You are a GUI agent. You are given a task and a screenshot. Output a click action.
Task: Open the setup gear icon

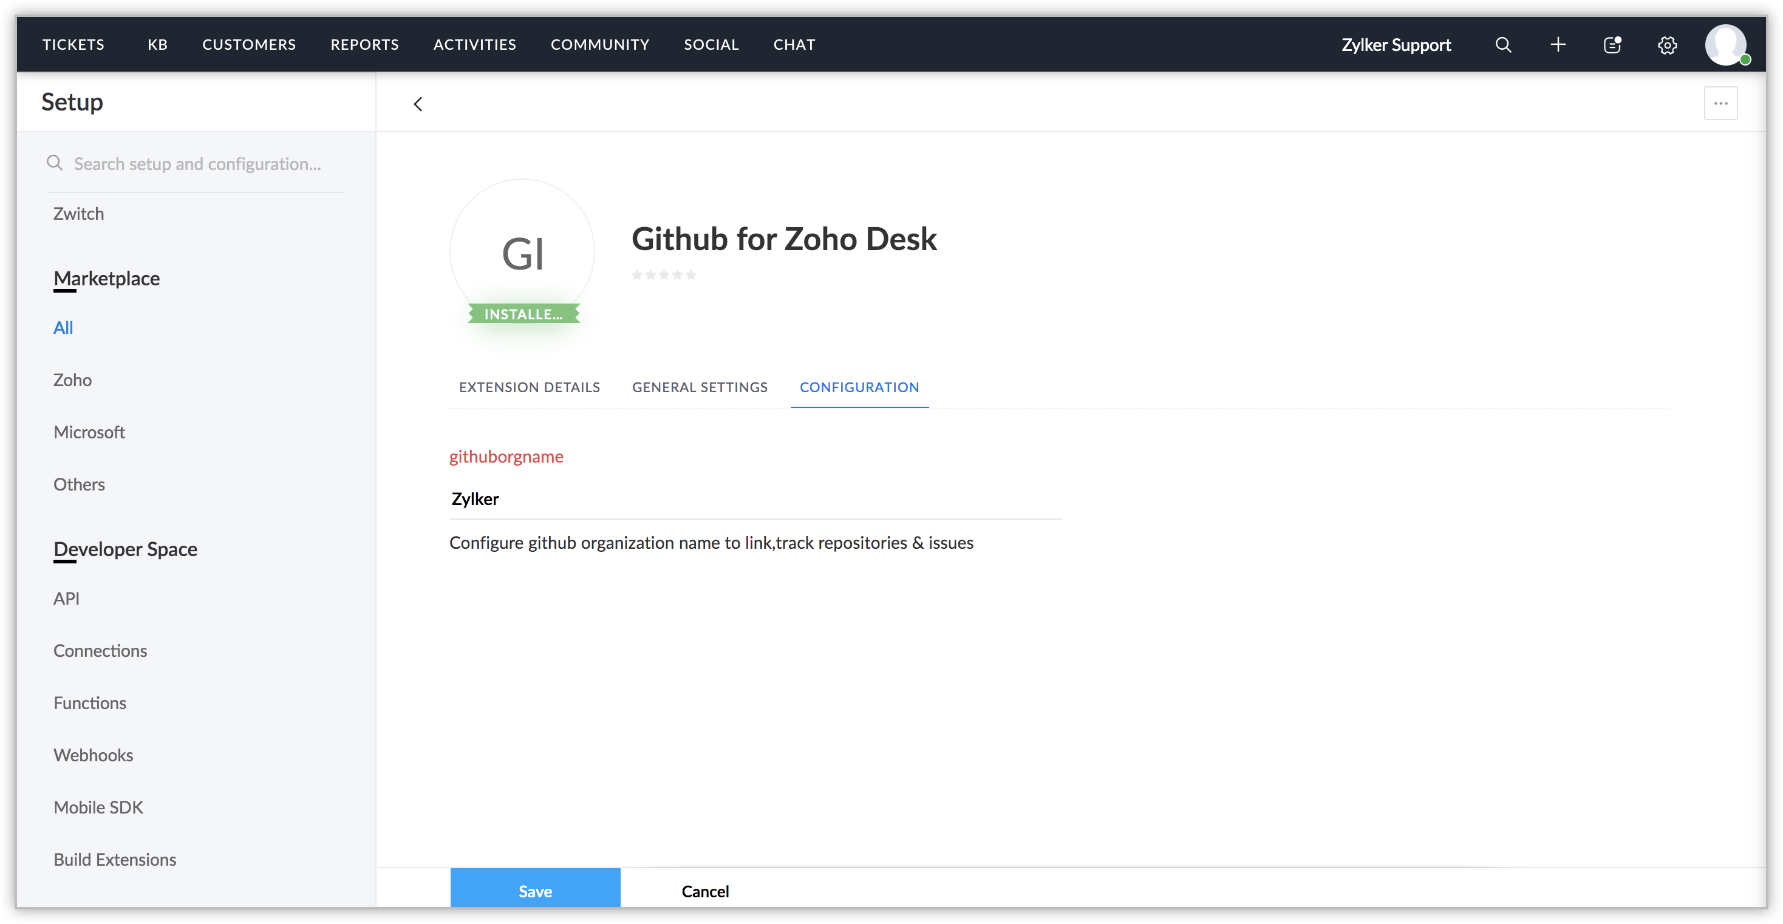1667,45
